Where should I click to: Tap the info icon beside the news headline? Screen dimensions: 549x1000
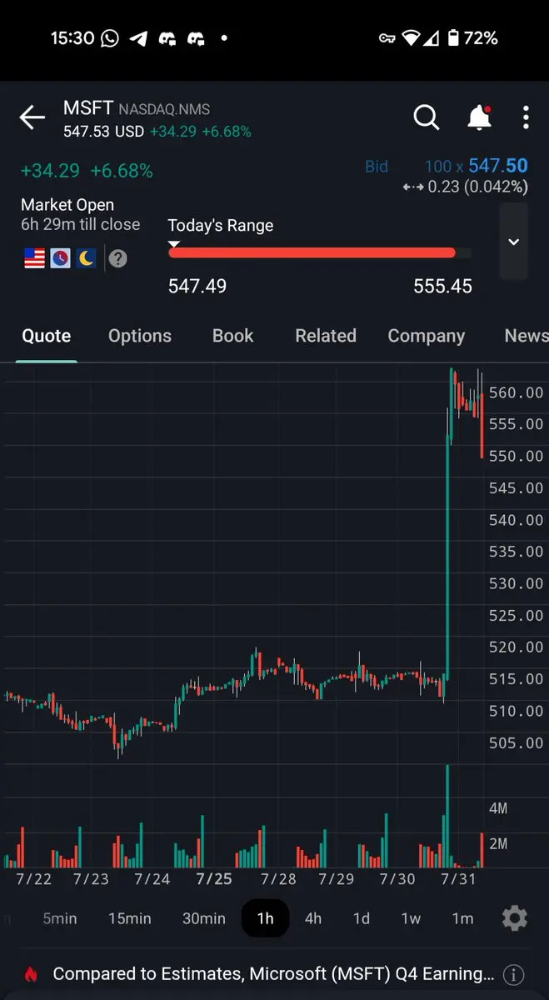pyautogui.click(x=514, y=974)
